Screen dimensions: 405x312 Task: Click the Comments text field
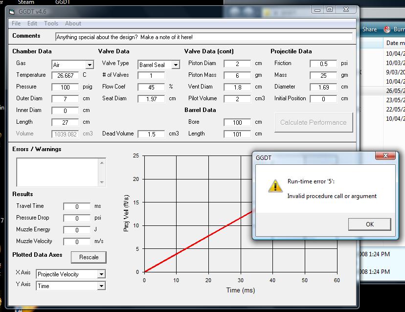[x=203, y=37]
